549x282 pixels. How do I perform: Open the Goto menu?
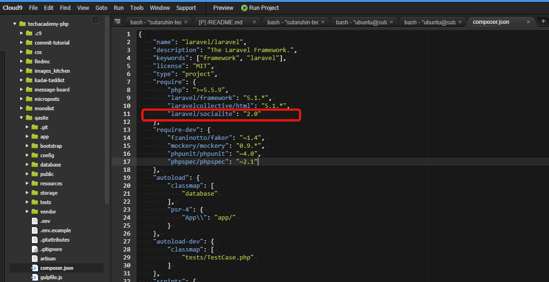(101, 8)
